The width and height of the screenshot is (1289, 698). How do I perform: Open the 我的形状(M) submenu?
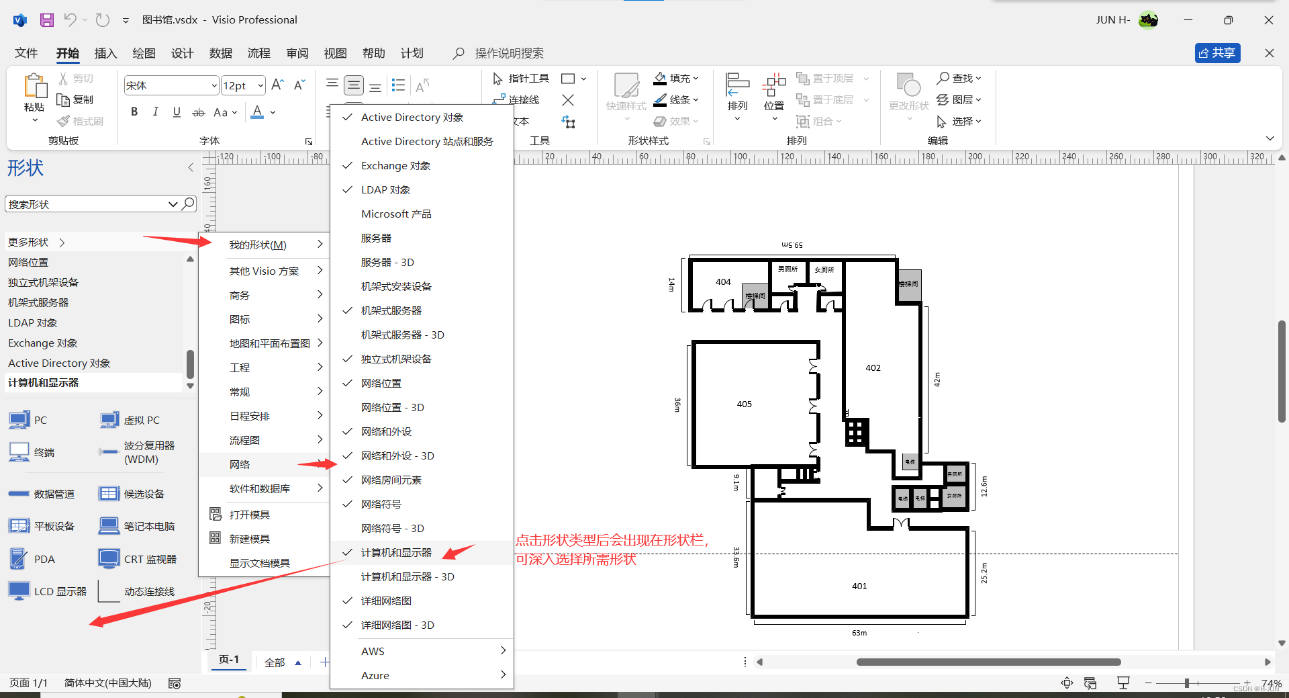pos(265,245)
